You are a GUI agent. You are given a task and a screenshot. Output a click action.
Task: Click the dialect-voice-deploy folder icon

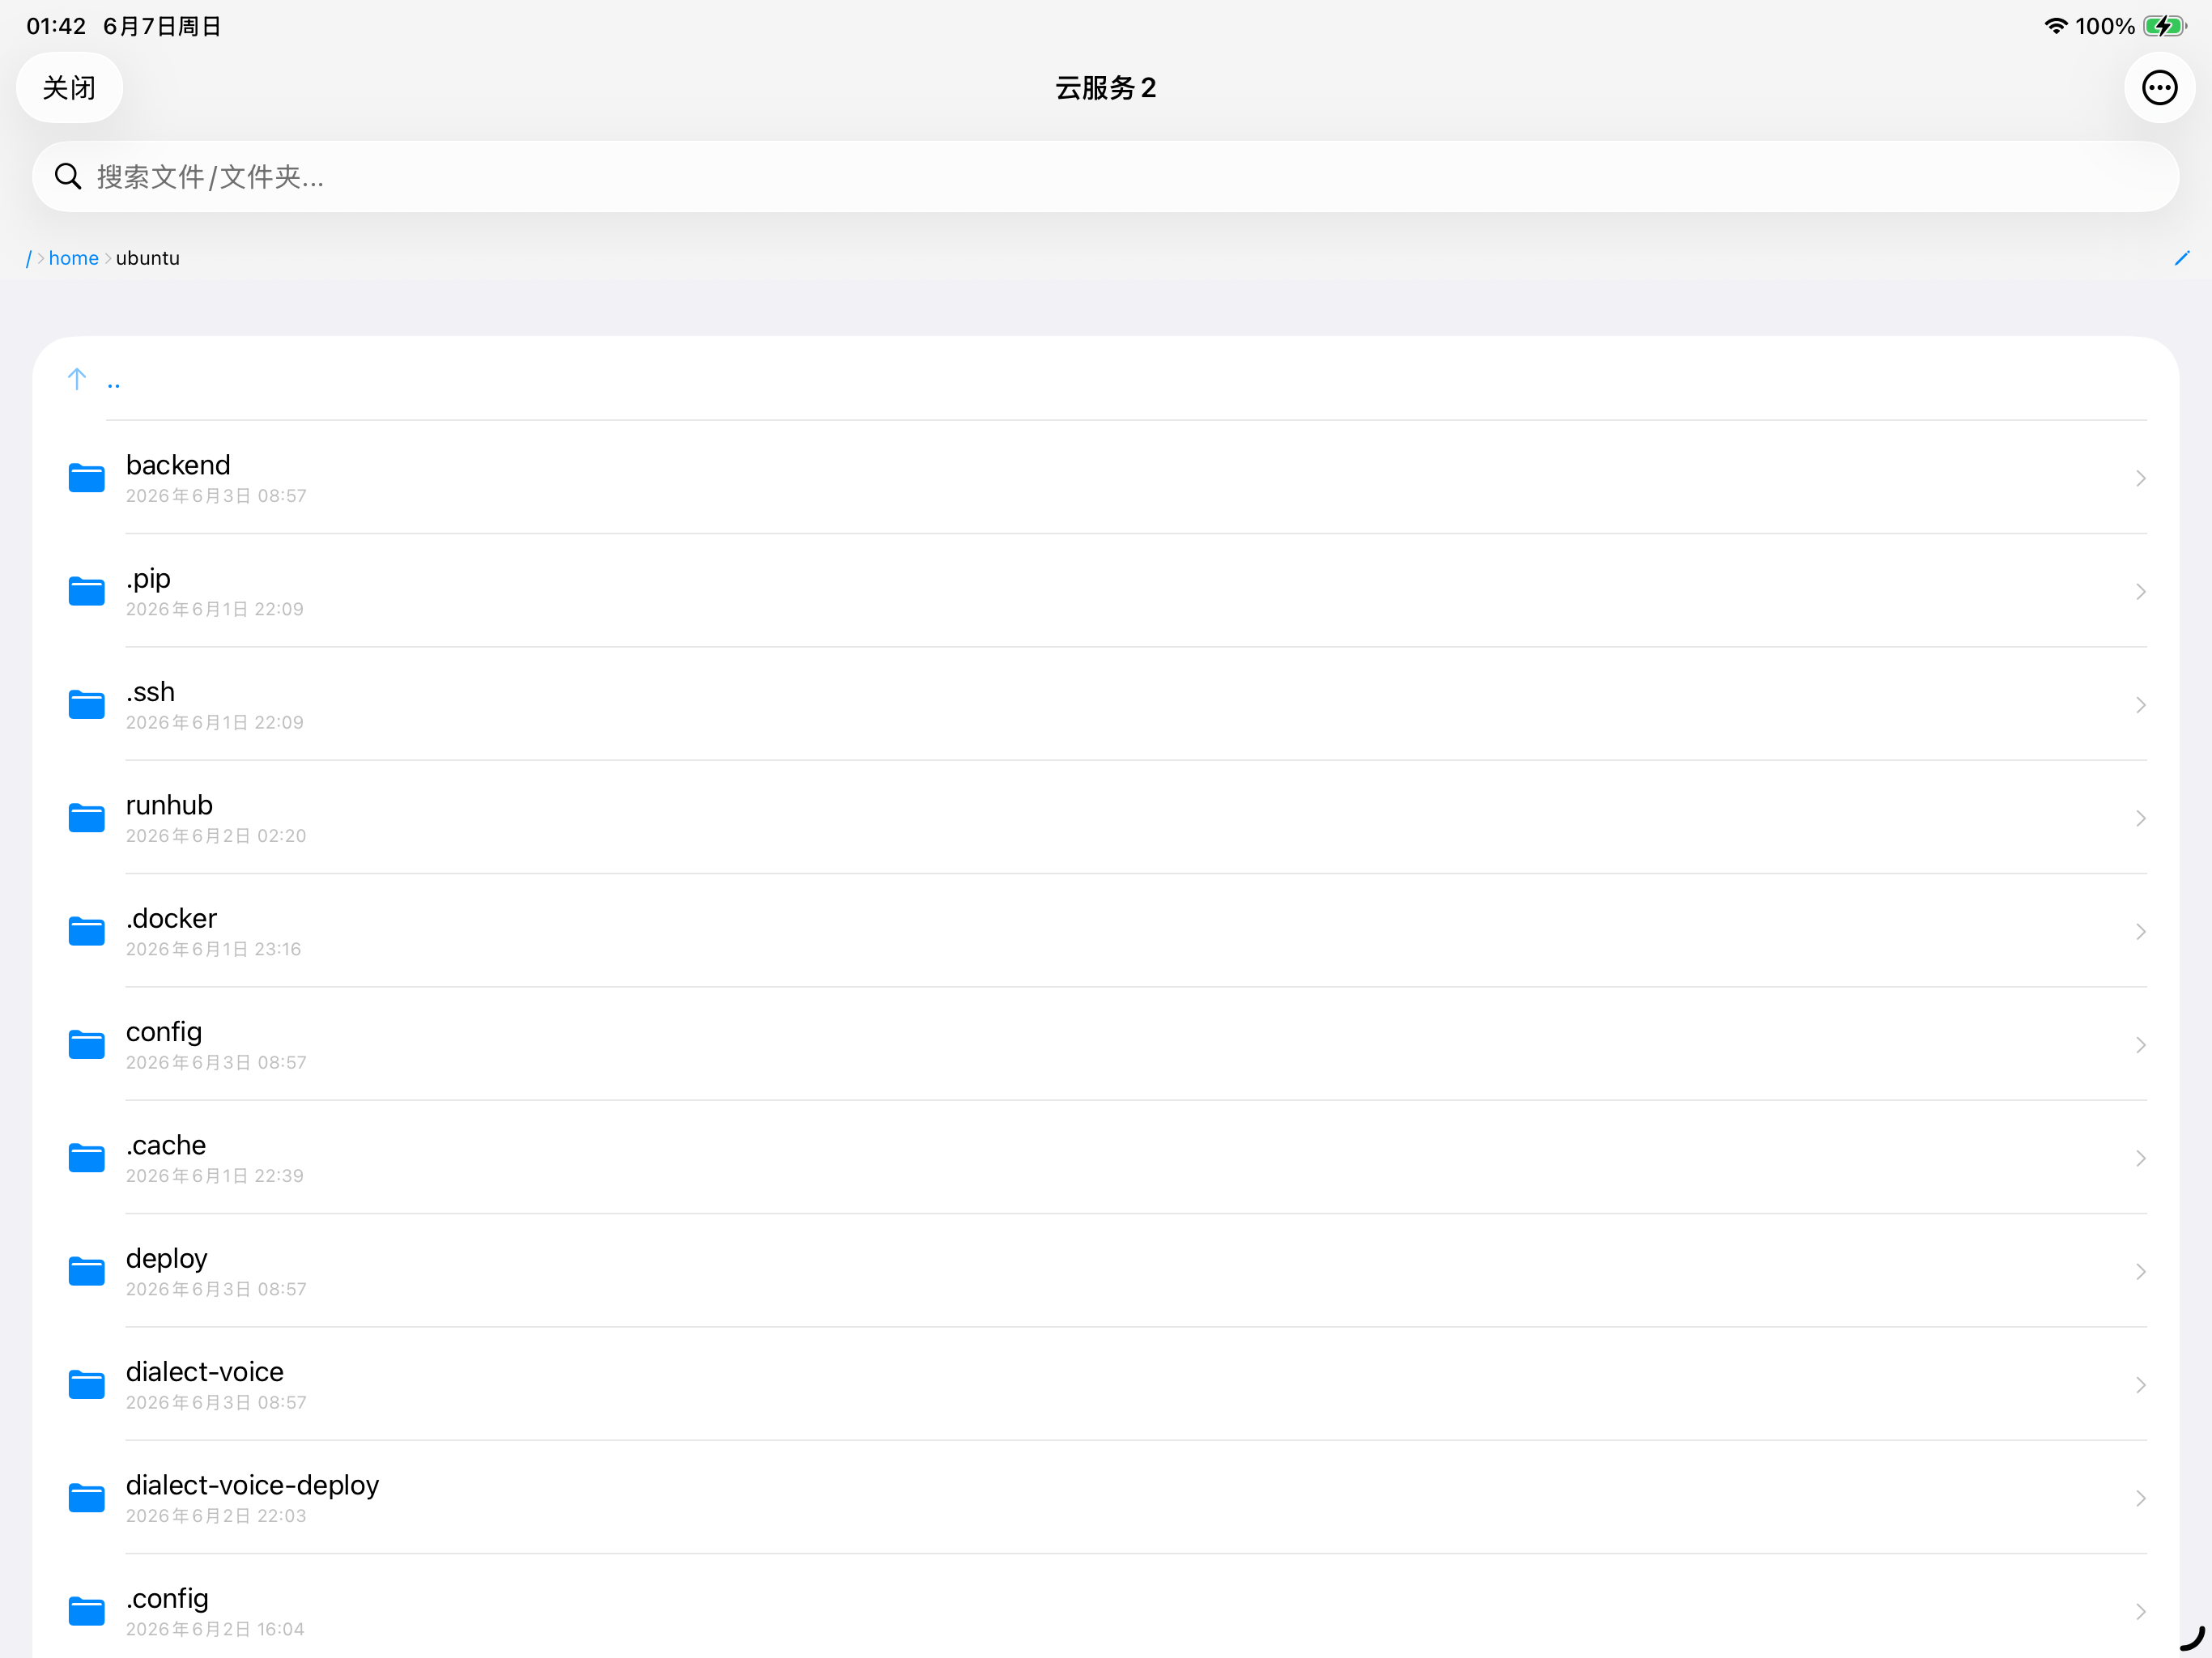coord(87,1498)
